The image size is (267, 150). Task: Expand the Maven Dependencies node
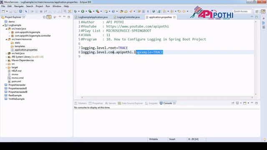[6, 60]
